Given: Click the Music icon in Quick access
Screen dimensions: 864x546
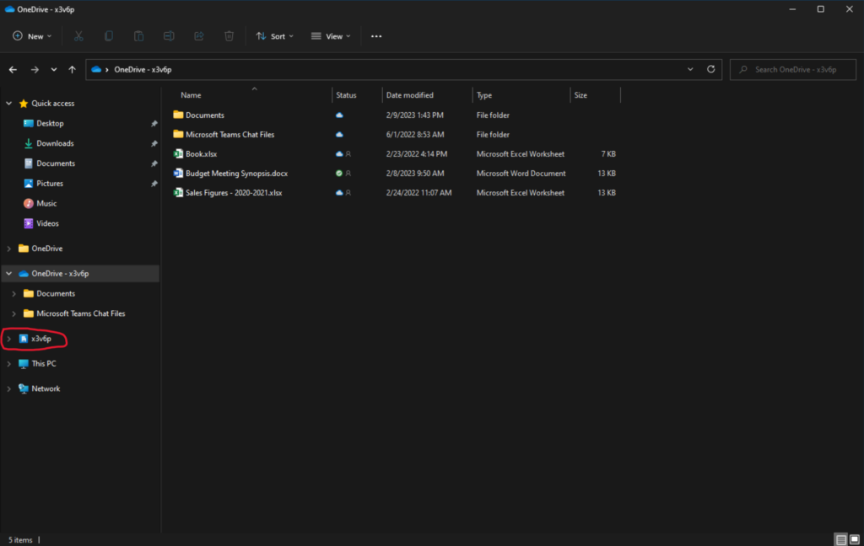Looking at the screenshot, I should 28,204.
